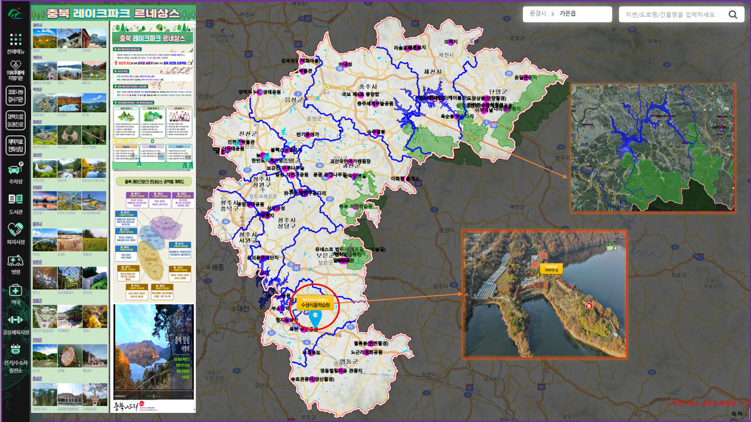Click the address search input field
The height and width of the screenshot is (422, 751).
click(671, 15)
